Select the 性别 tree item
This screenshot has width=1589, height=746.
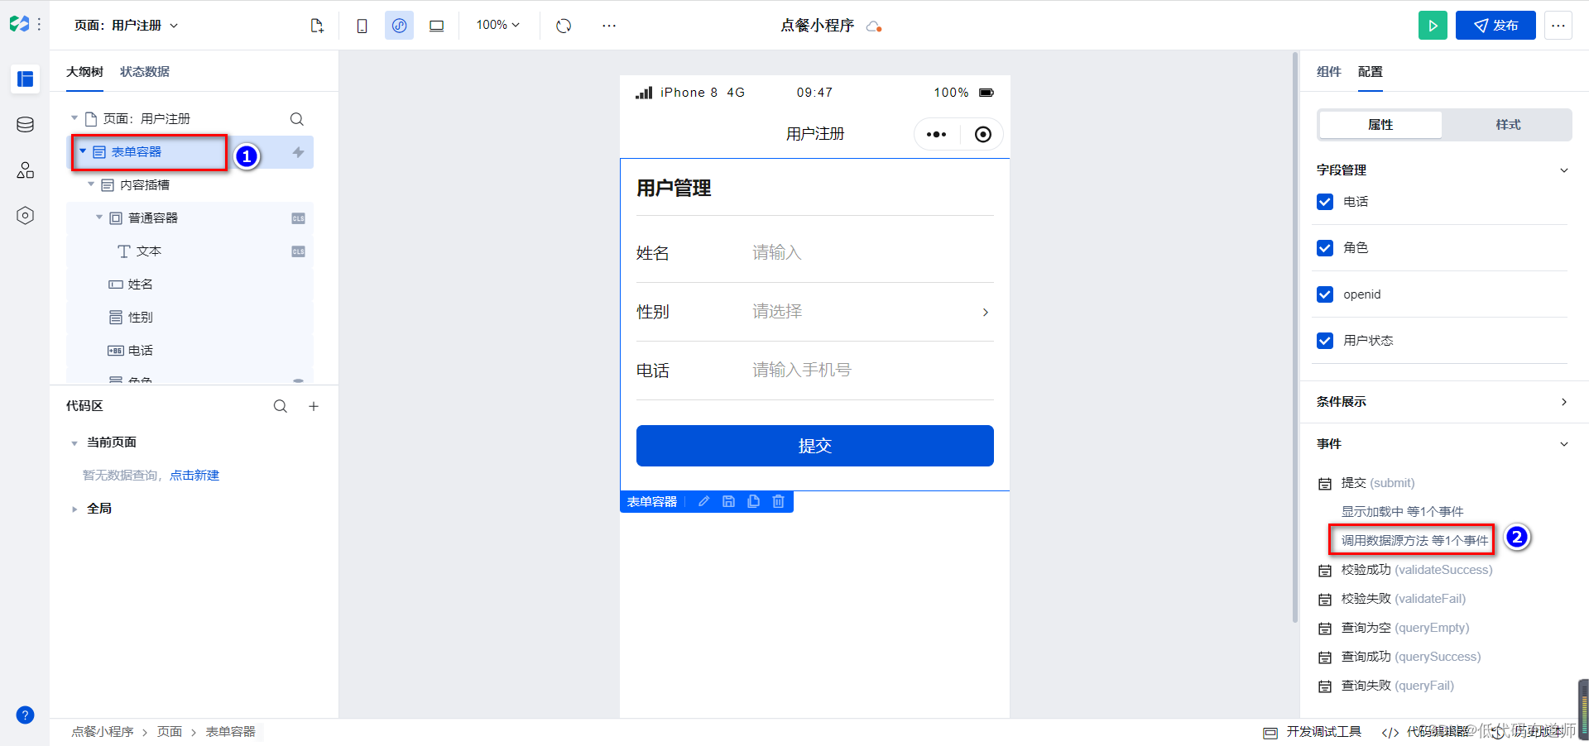point(141,318)
